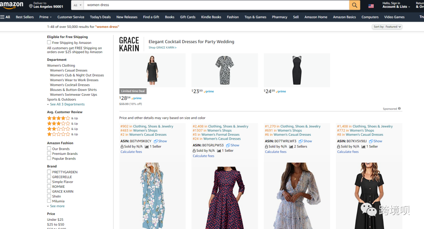Viewport: 424px width, 229px height.
Task: Click #2 in Women's Casual Dresses rank
Action: click(x=143, y=134)
